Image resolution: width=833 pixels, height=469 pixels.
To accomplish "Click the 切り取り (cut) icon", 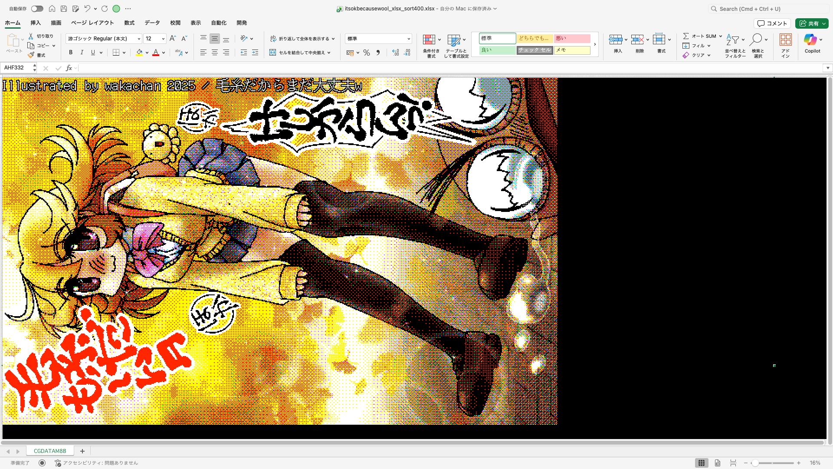I will click(31, 36).
